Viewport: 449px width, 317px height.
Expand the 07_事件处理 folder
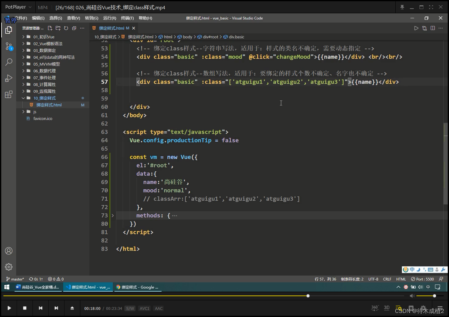pyautogui.click(x=23, y=78)
